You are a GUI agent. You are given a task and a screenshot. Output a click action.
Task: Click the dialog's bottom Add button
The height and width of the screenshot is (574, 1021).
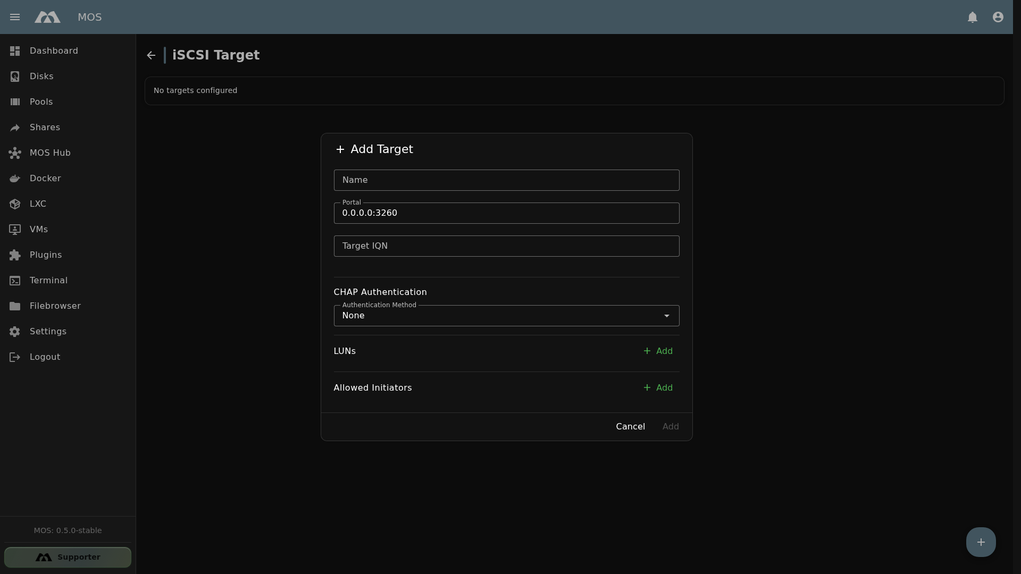(671, 427)
